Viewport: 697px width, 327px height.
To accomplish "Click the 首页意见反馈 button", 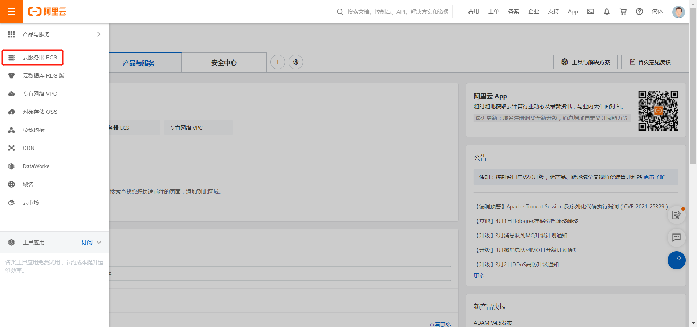I will point(650,62).
